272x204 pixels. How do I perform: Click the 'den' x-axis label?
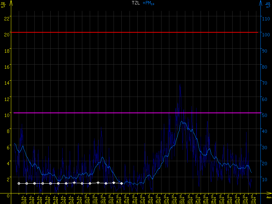(268, 197)
